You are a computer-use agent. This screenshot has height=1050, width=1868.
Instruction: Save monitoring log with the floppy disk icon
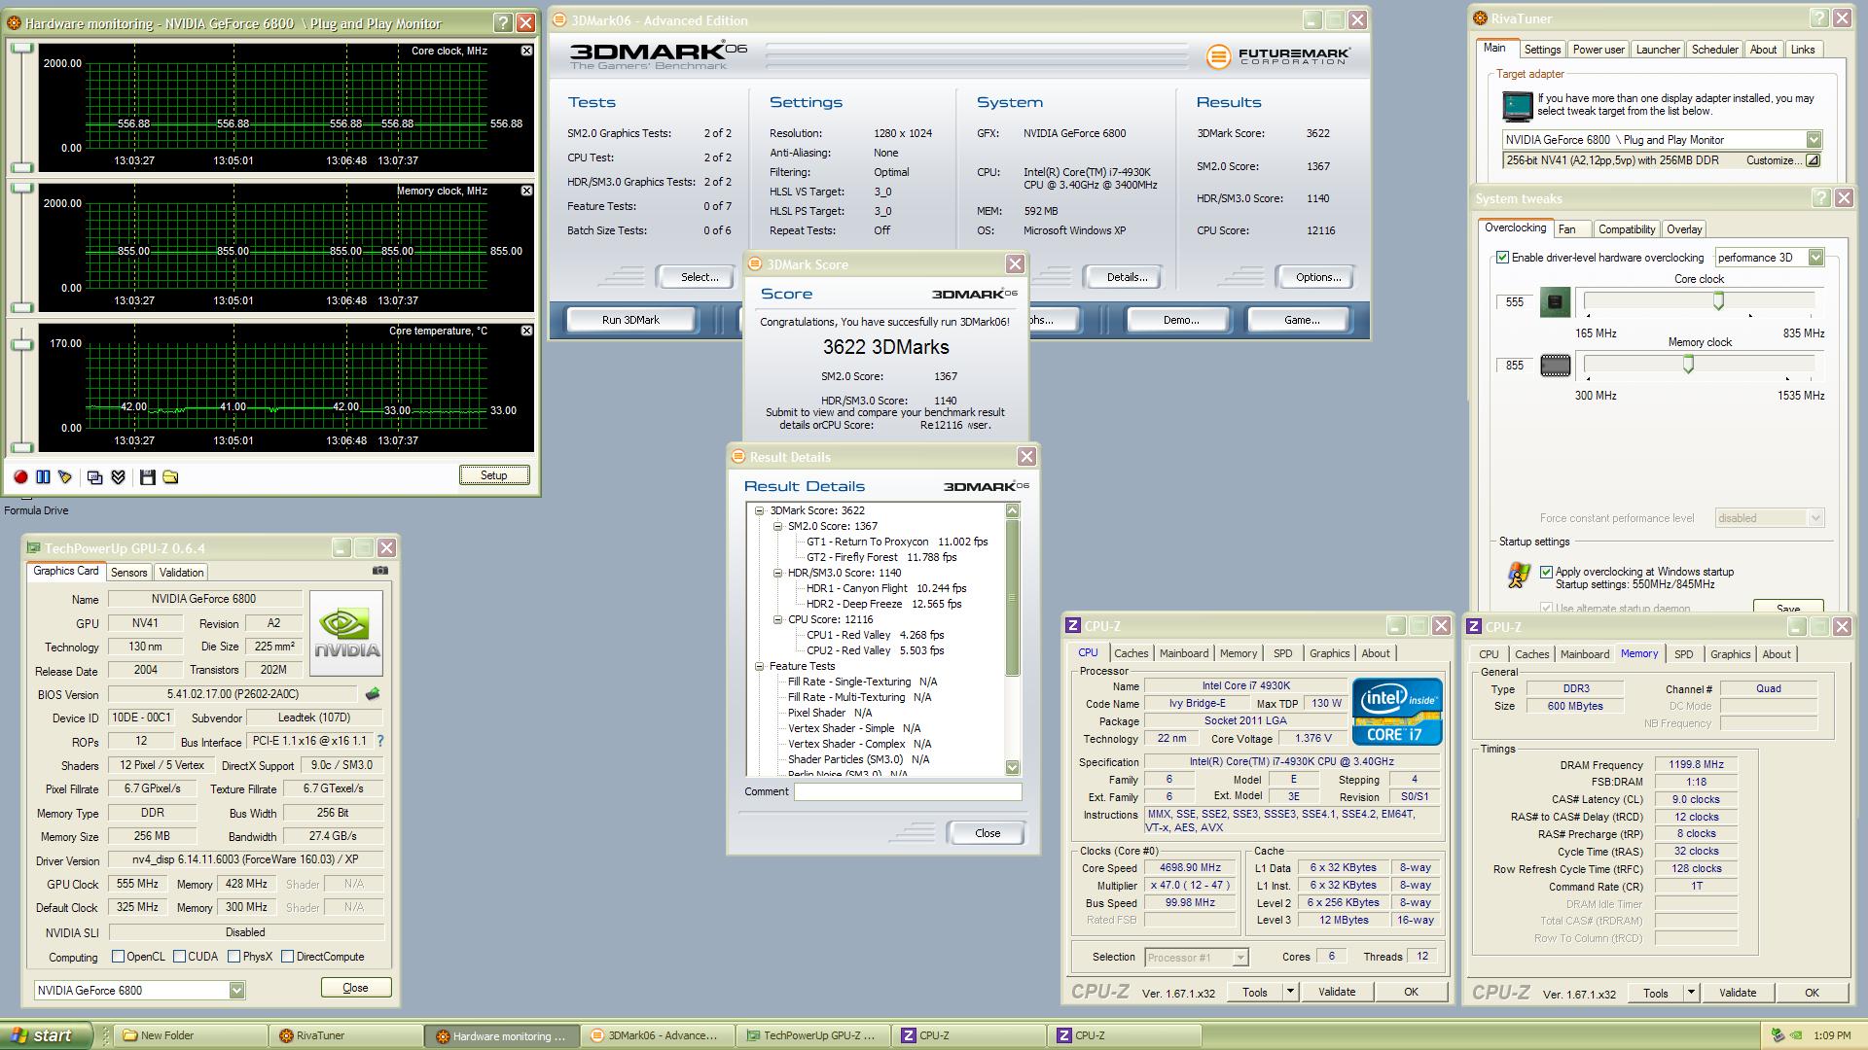tap(148, 477)
